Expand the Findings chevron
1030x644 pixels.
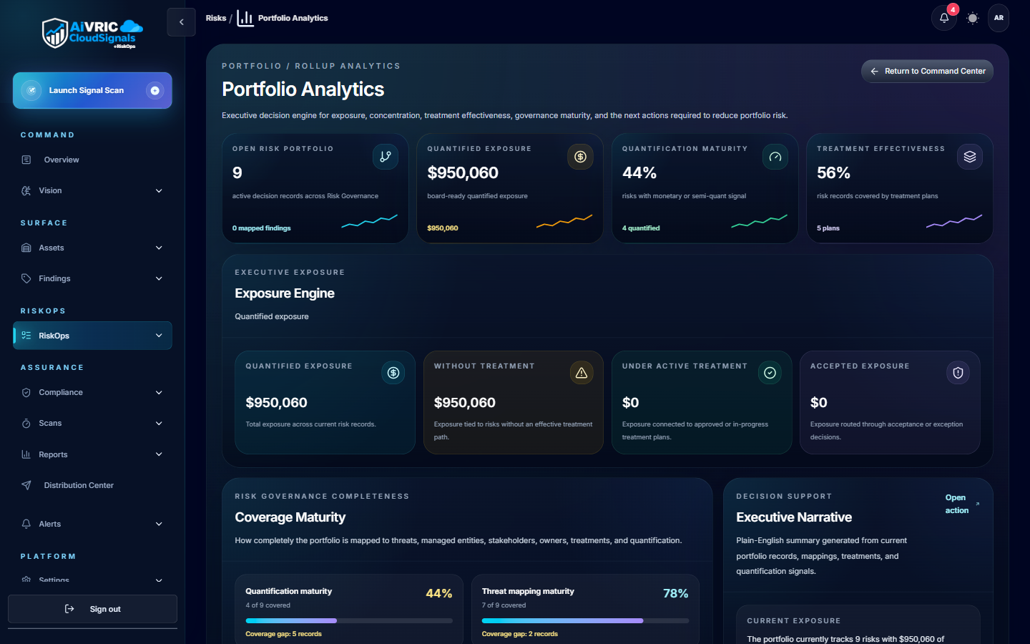[159, 278]
